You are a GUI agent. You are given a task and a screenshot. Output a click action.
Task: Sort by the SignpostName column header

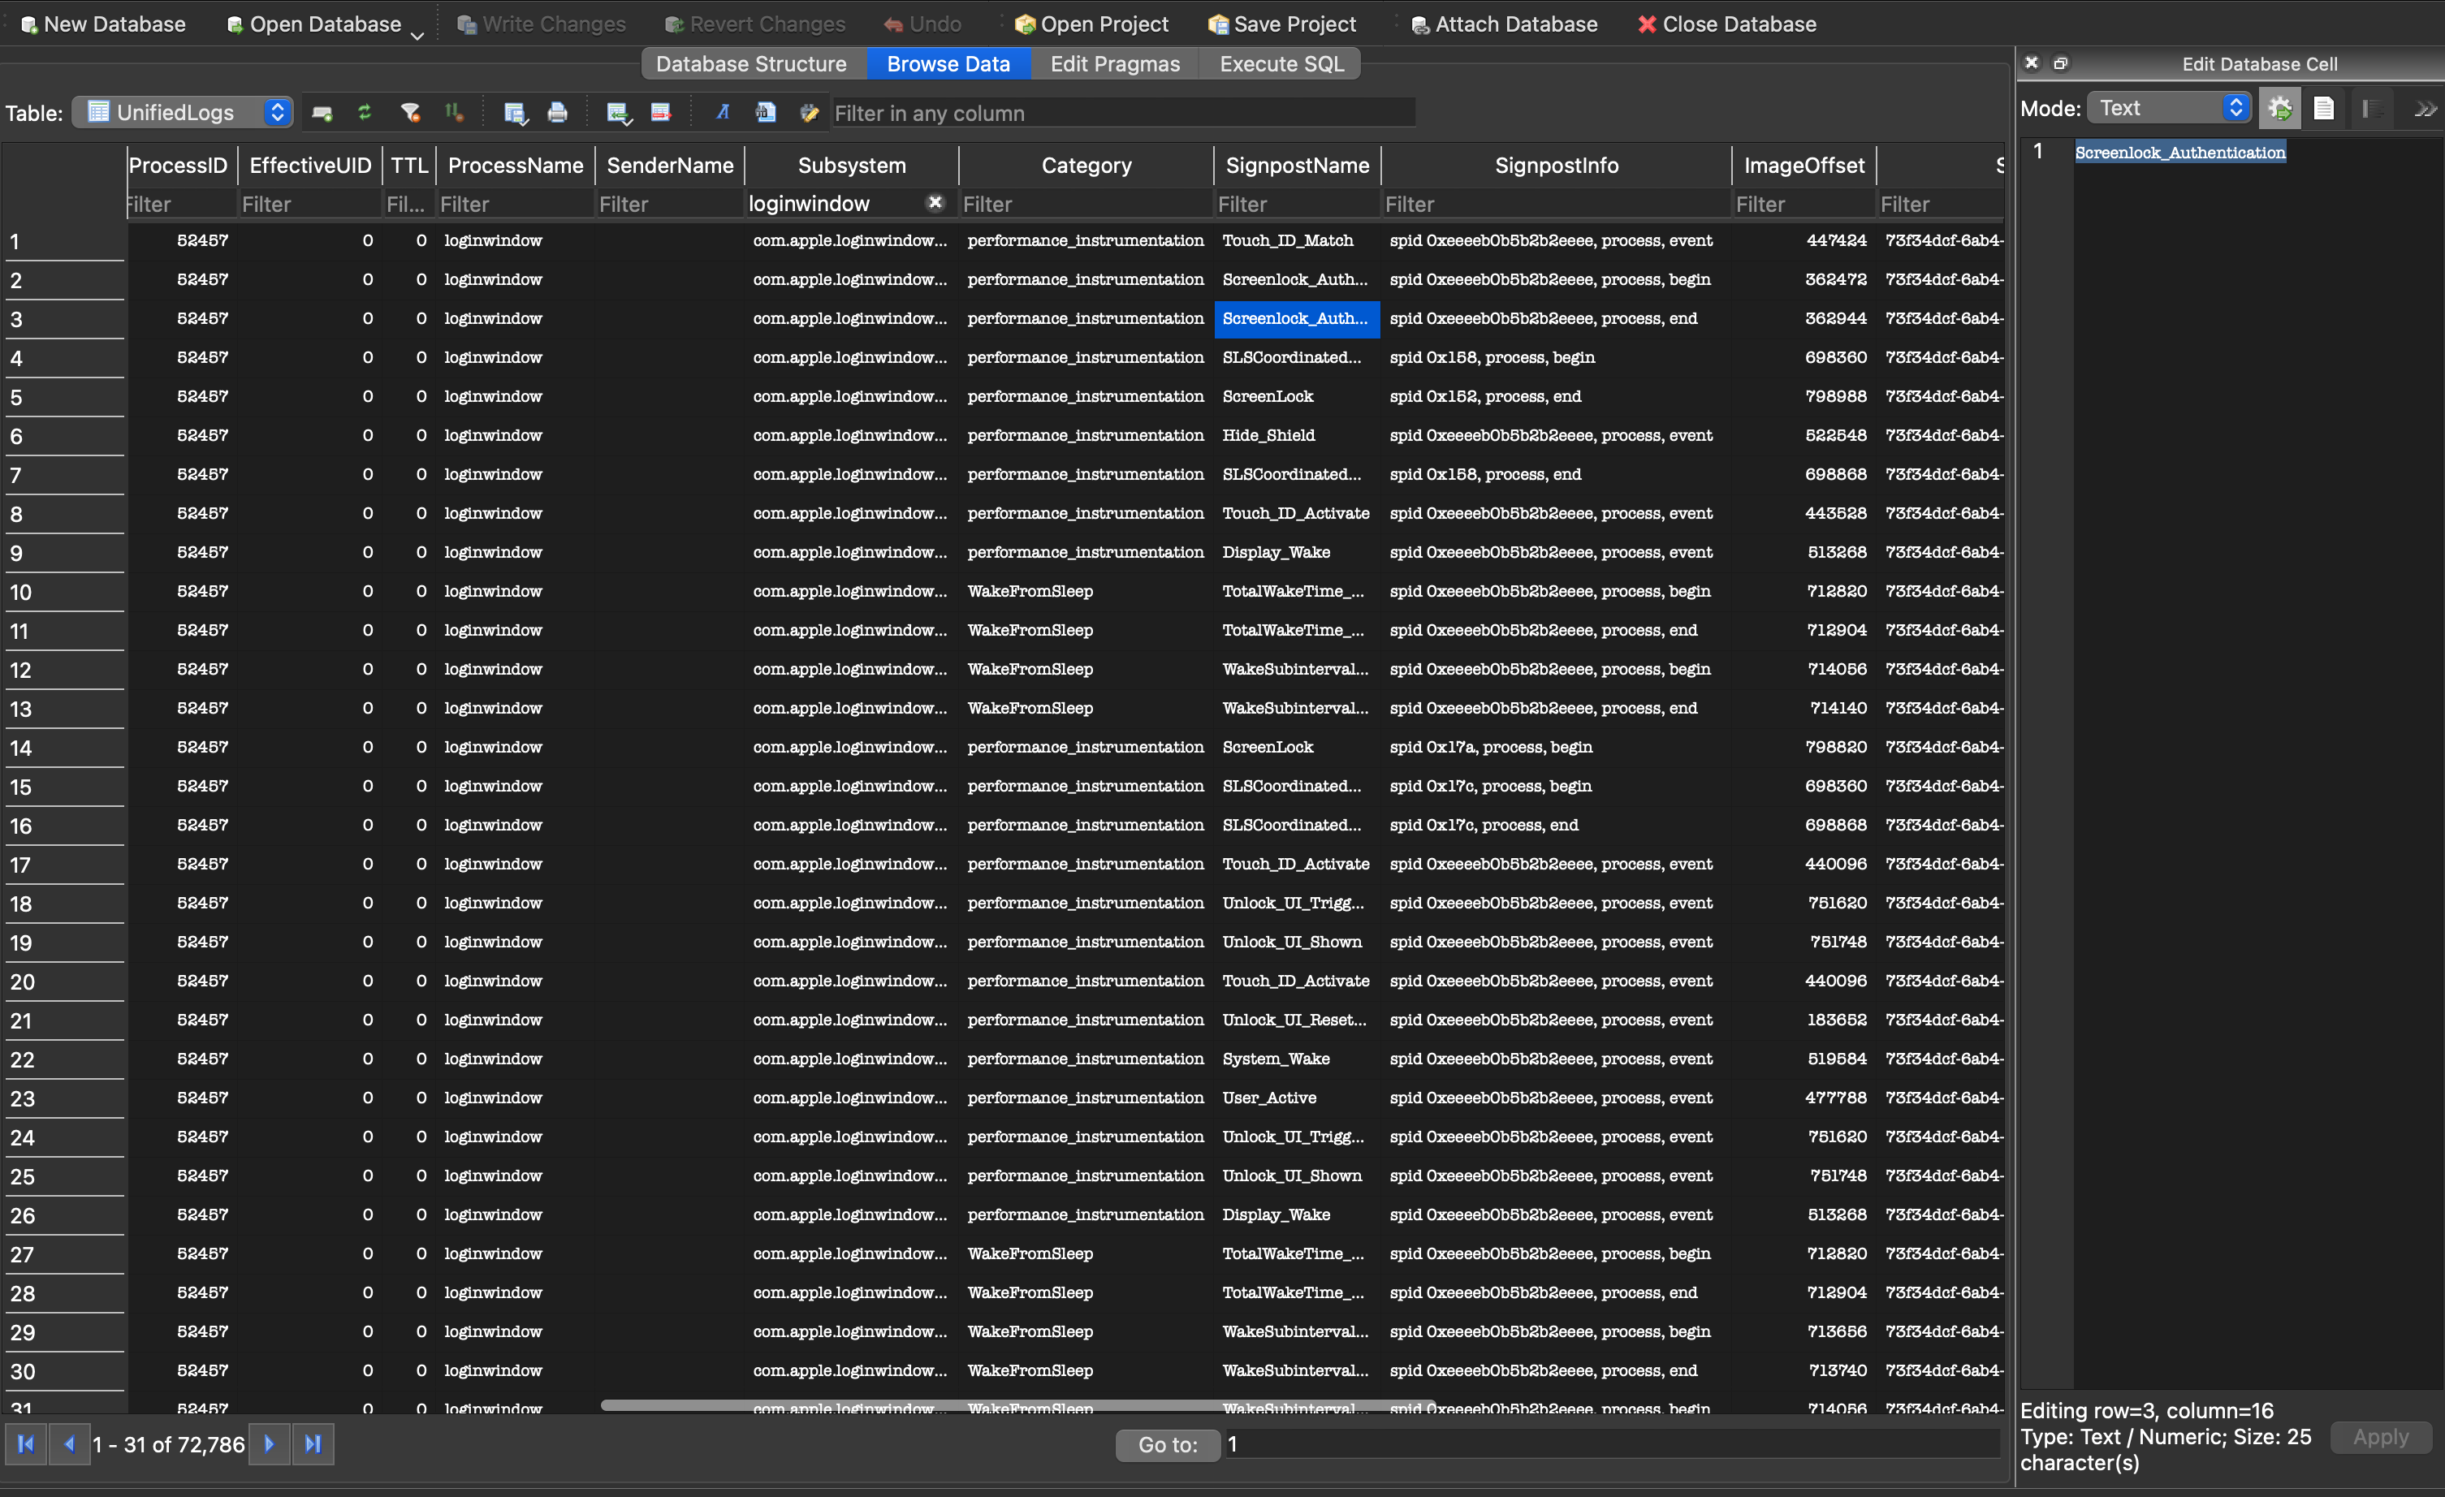(1297, 166)
